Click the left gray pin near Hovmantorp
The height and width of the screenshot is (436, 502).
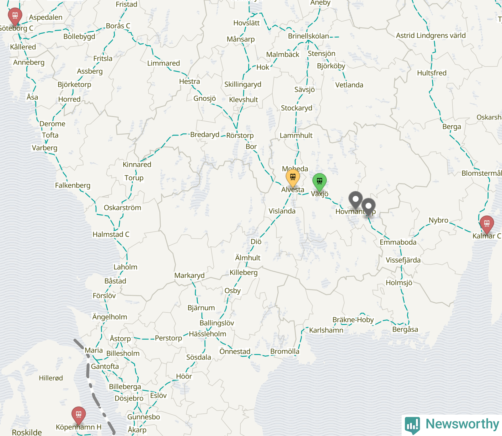(x=355, y=200)
